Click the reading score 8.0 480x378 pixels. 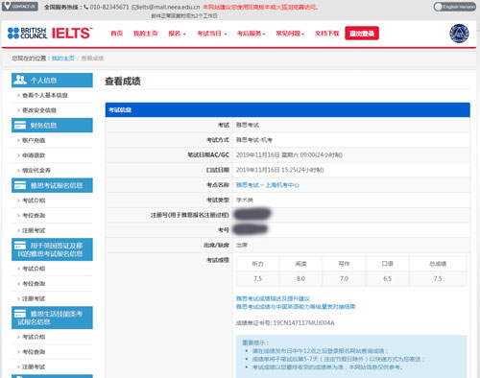pyautogui.click(x=300, y=278)
